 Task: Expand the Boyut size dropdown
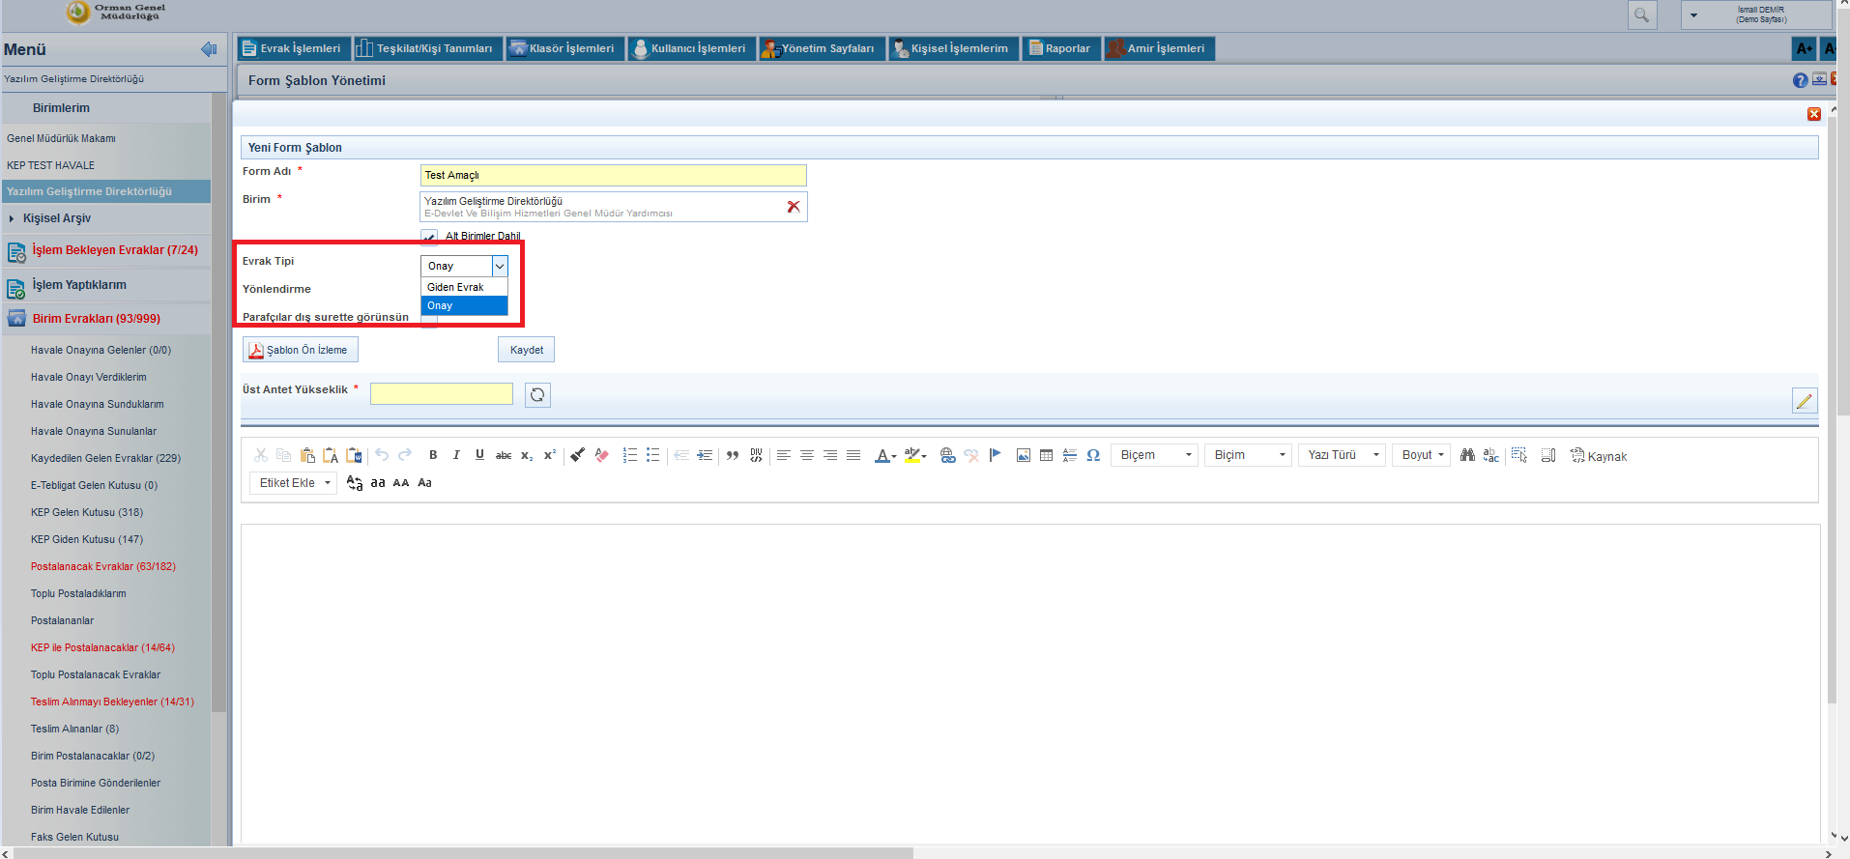tap(1422, 455)
